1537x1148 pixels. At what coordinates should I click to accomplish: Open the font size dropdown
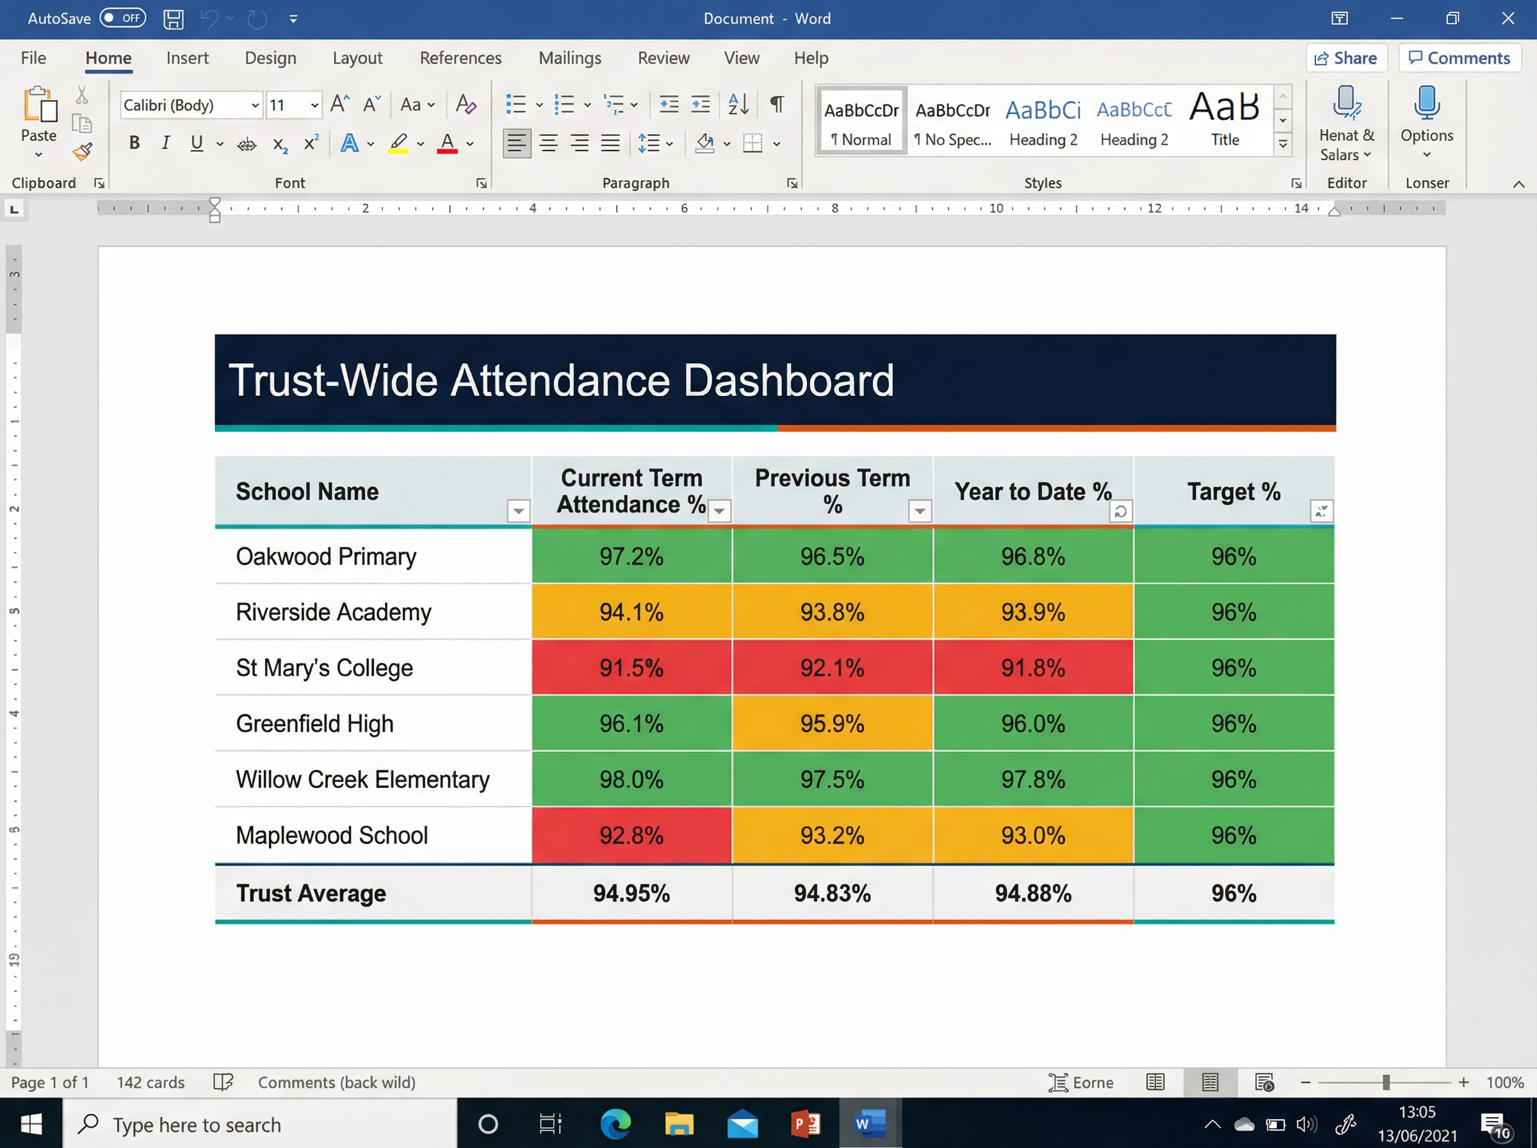pyautogui.click(x=313, y=104)
